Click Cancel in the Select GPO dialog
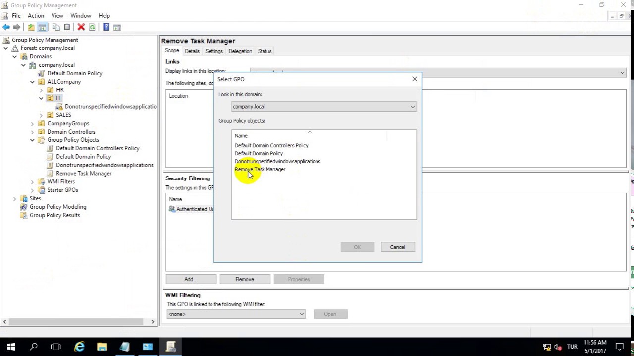 pos(397,247)
